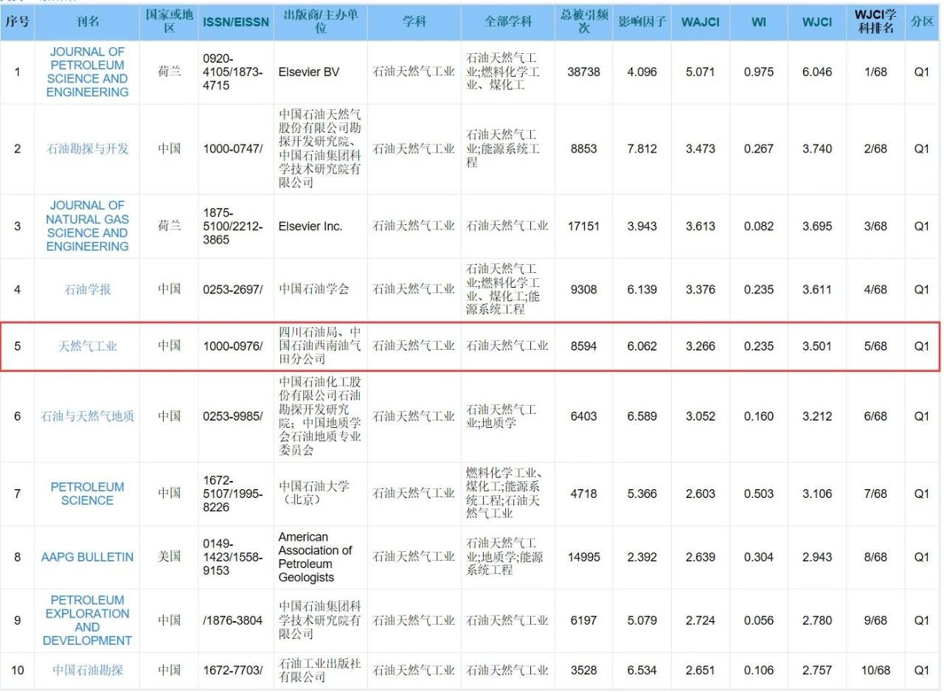Follow the 石油与天然气地质 journal link
Screen dimensions: 944x692
pyautogui.click(x=87, y=417)
